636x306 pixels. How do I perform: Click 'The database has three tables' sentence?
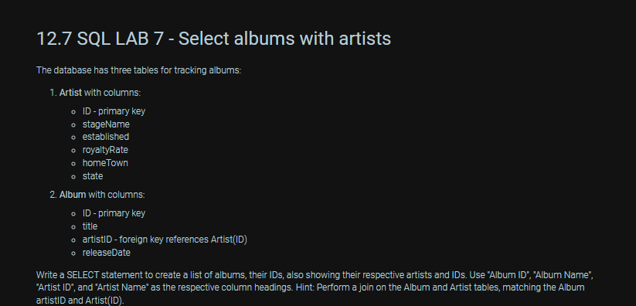139,70
